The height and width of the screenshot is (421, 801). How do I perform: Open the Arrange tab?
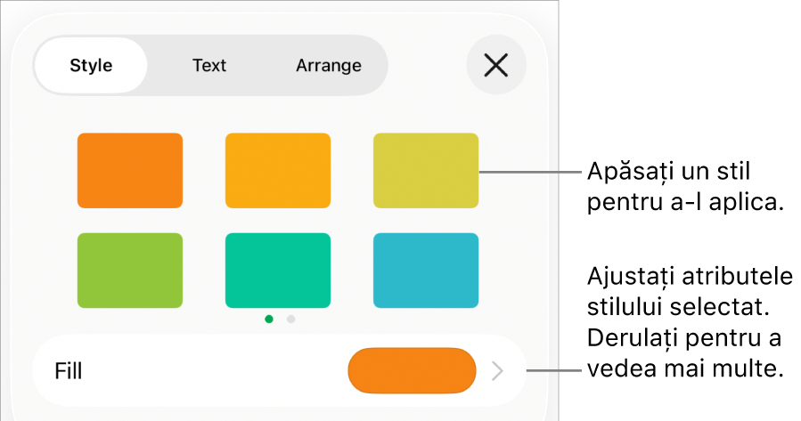pos(329,65)
